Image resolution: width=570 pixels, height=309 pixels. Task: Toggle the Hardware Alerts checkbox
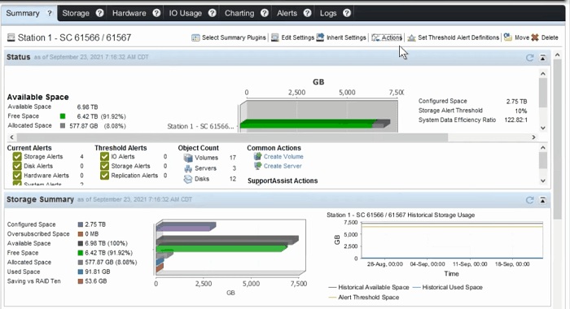17,176
